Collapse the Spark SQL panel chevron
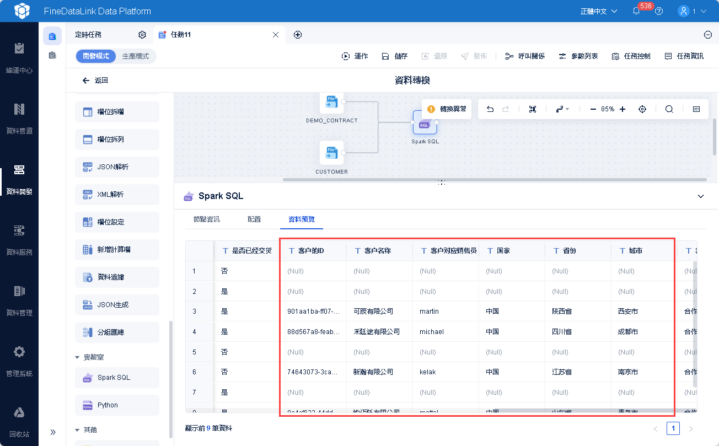The width and height of the screenshot is (719, 446). point(701,196)
